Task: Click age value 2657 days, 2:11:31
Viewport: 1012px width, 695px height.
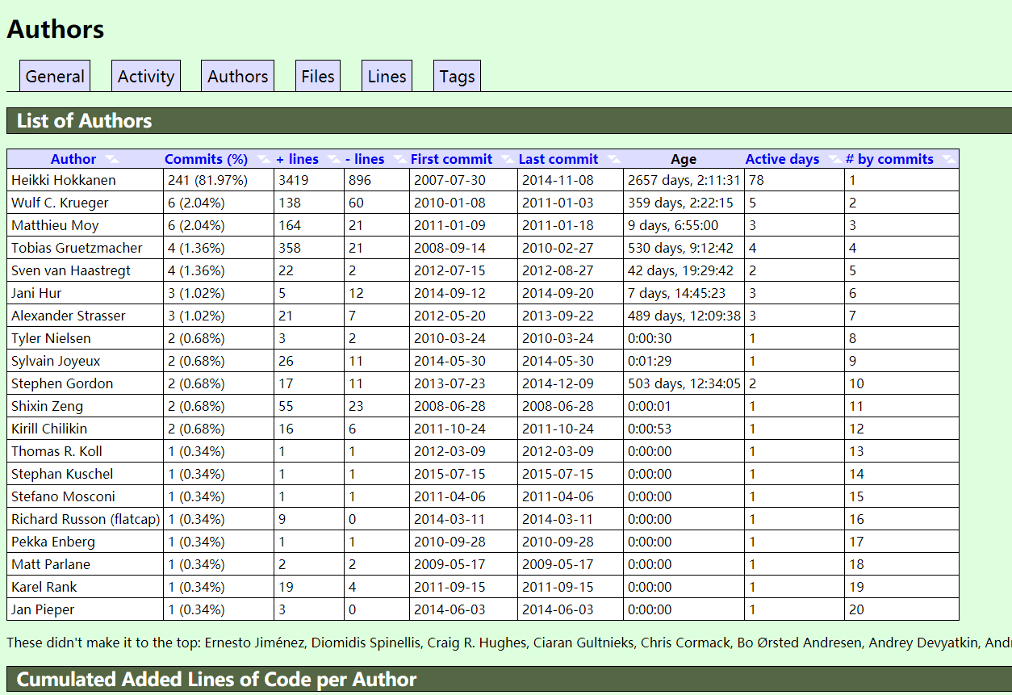Action: (684, 180)
